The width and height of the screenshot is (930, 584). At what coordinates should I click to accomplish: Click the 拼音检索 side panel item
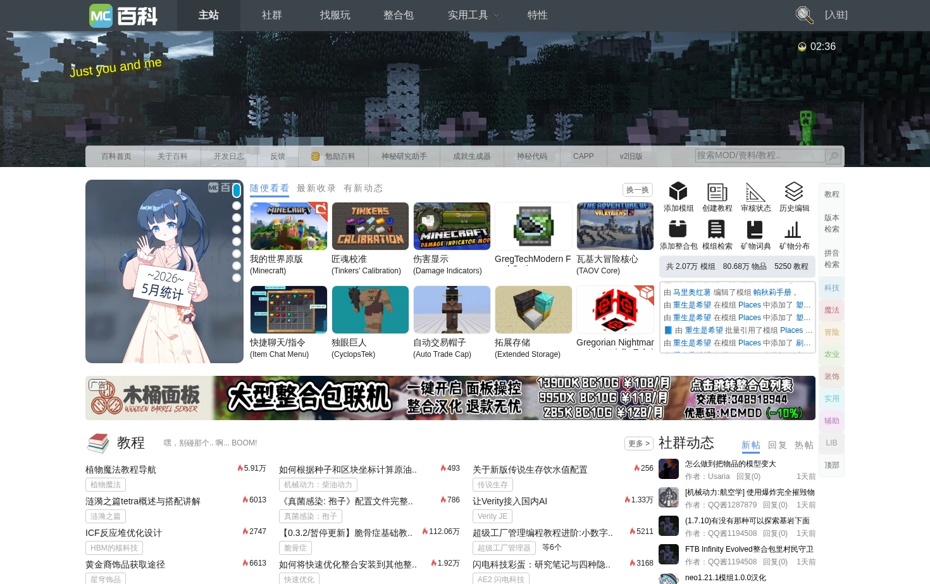pos(832,259)
